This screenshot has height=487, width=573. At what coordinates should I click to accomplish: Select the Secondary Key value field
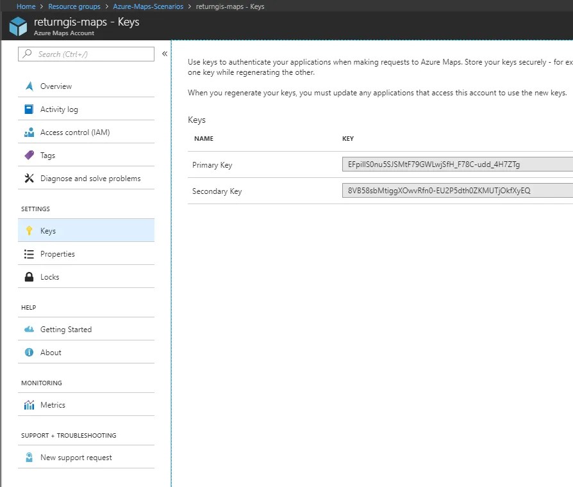tap(458, 191)
